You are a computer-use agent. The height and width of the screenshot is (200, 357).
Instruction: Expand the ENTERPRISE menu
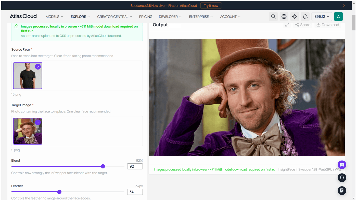(201, 17)
